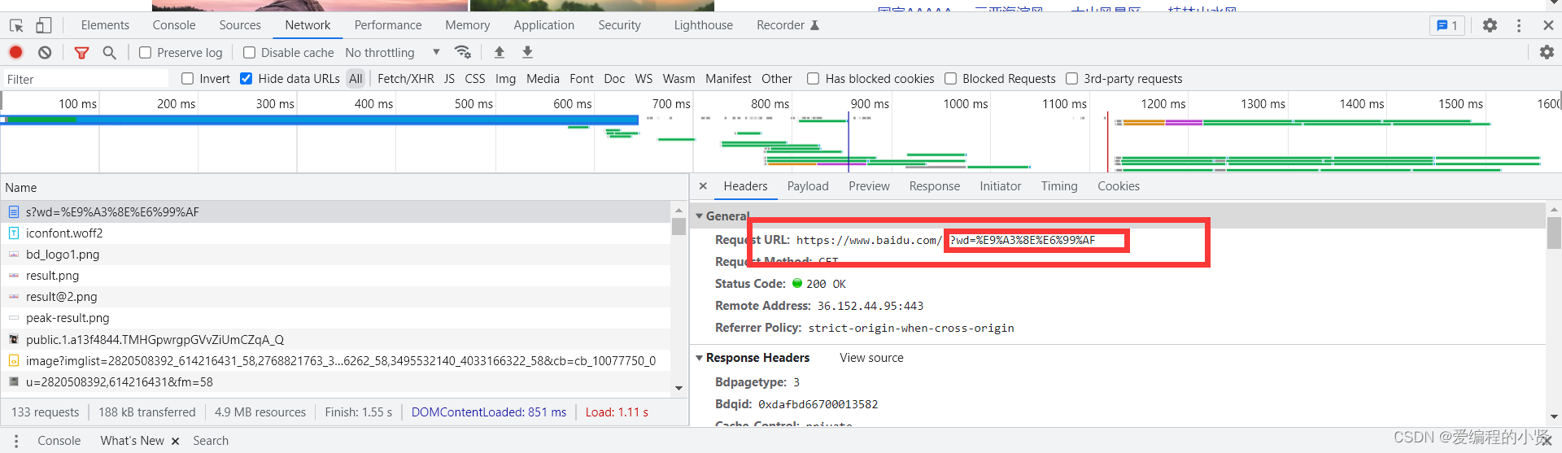The width and height of the screenshot is (1562, 453).
Task: Export HAR file download arrow
Action: 527,52
